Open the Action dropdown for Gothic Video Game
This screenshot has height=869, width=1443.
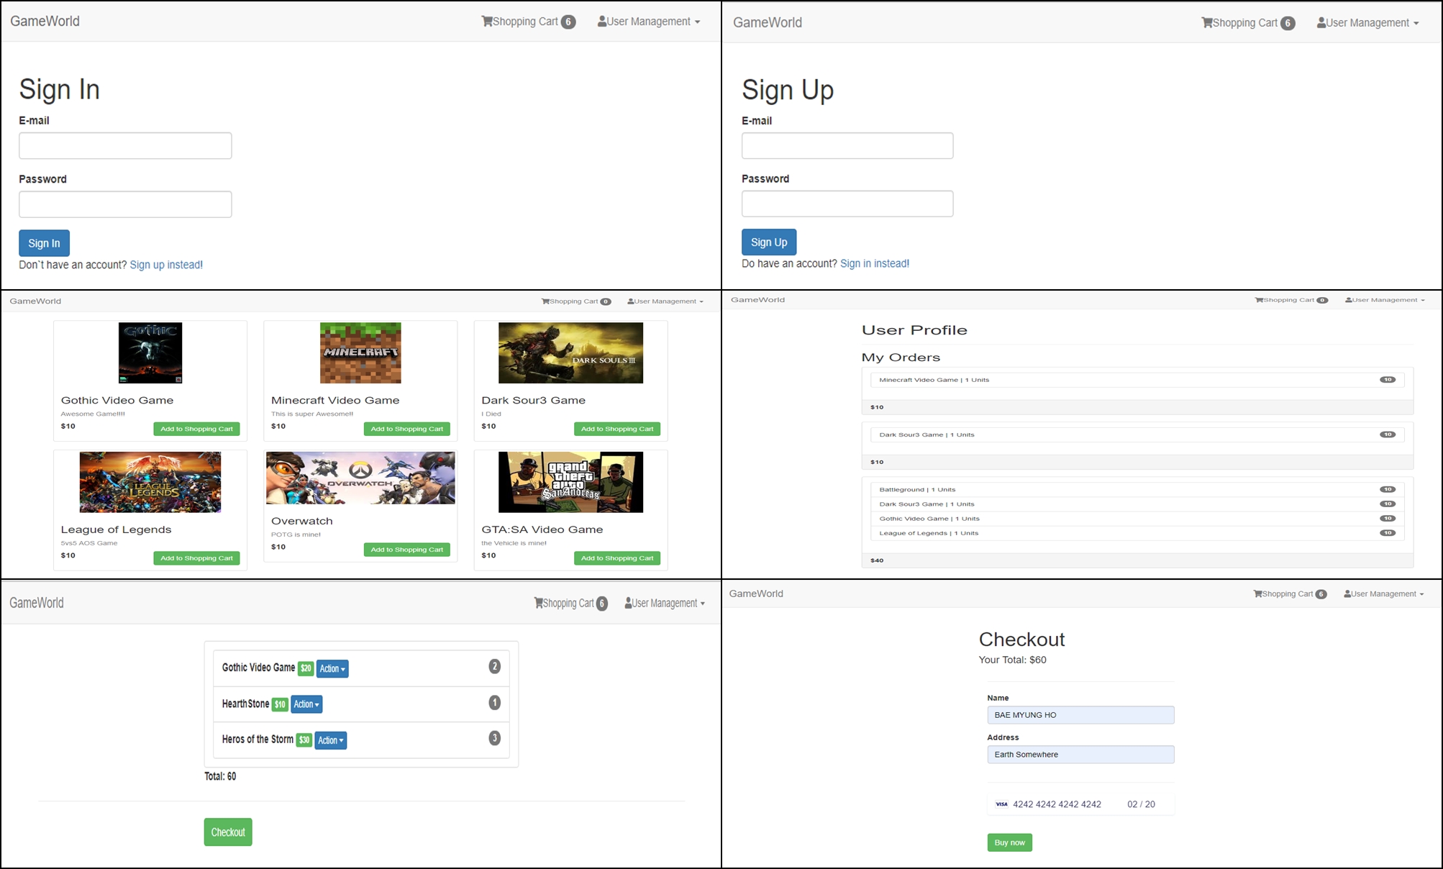coord(332,668)
